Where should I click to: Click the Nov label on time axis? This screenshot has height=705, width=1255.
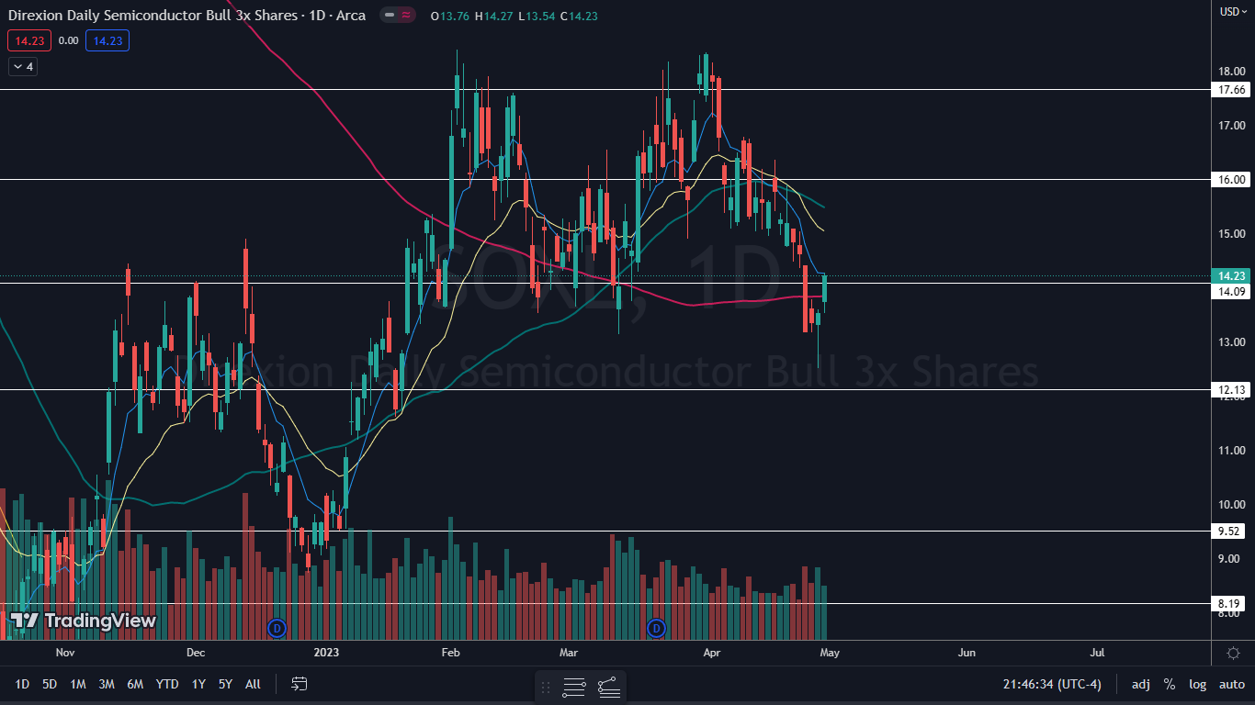pos(64,653)
